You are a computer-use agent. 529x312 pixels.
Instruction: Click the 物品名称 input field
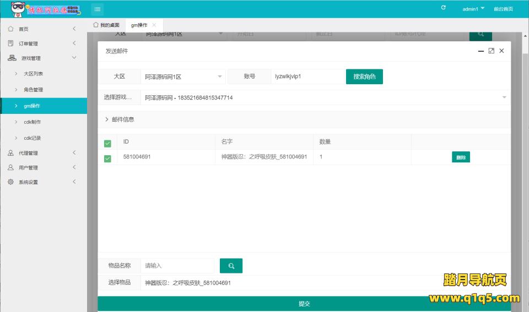[x=177, y=266]
